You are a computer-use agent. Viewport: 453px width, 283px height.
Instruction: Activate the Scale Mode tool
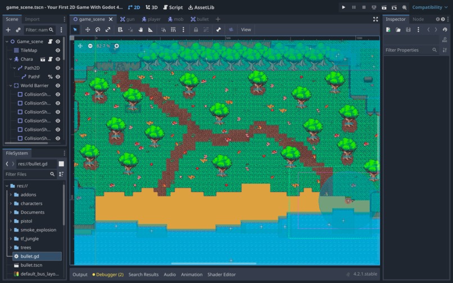tap(108, 29)
